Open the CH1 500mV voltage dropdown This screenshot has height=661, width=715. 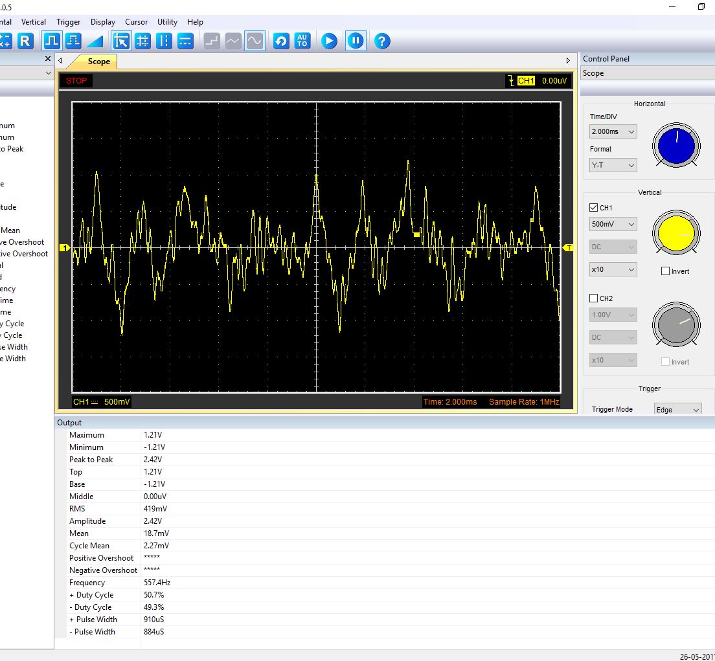pos(613,224)
